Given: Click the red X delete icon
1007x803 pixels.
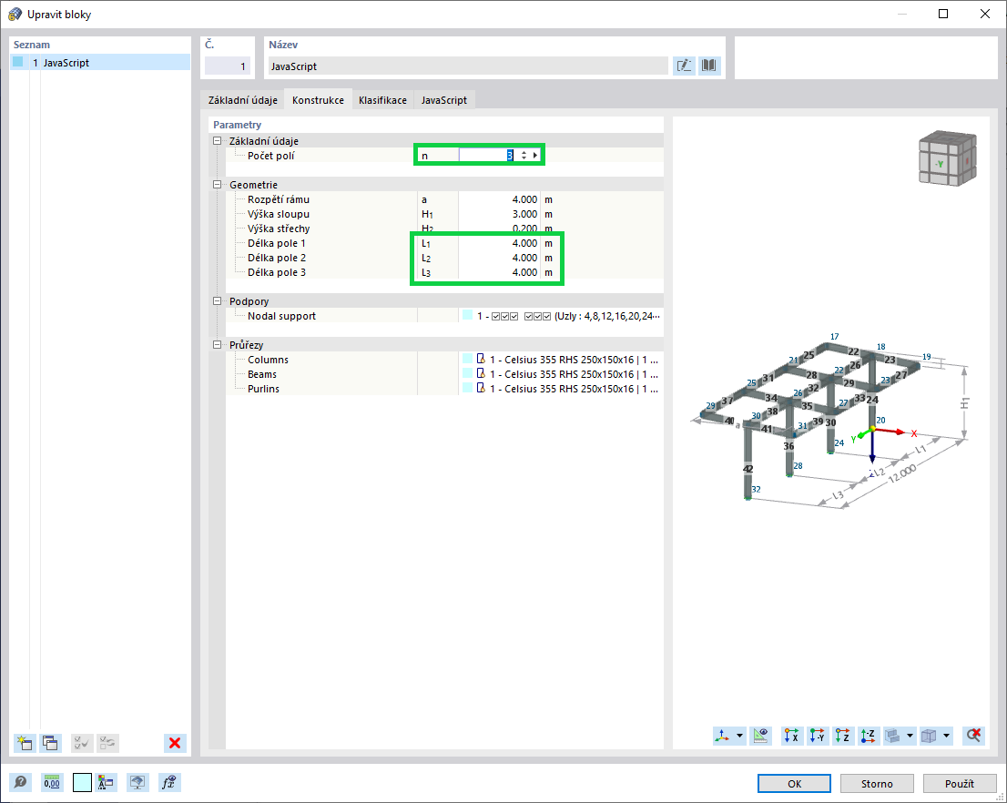Looking at the screenshot, I should click(x=175, y=743).
